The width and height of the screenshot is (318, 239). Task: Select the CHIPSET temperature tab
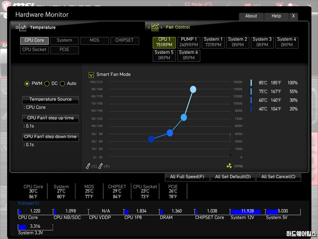click(x=125, y=40)
